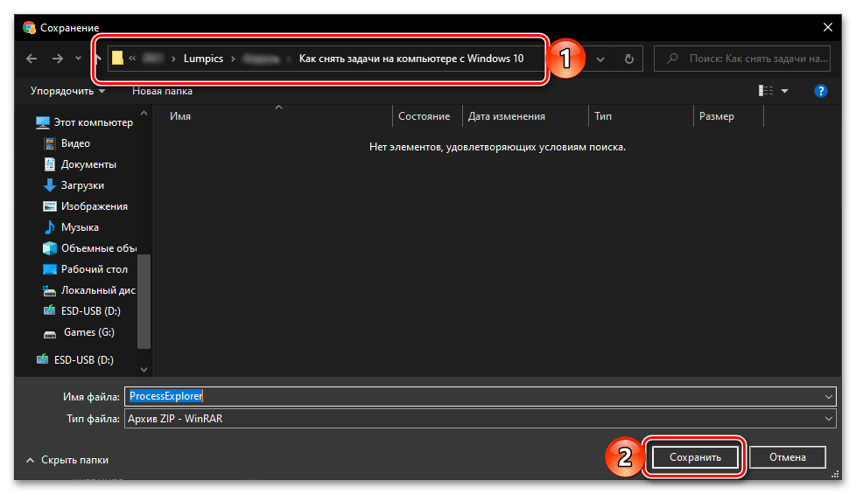The width and height of the screenshot is (856, 494).
Task: Change view layout with view icon
Action: coord(767,91)
